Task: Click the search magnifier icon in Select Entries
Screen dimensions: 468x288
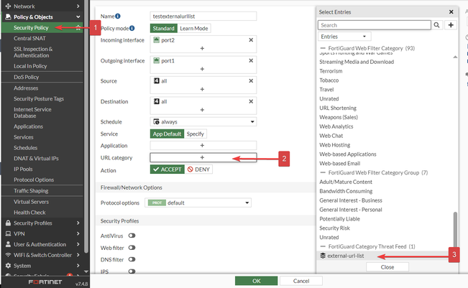Action: (437, 24)
